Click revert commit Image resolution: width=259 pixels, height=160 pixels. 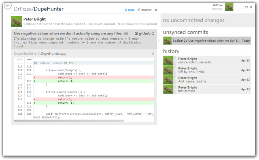102,24
